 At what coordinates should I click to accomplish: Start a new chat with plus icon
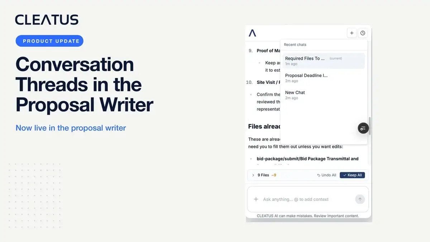[x=352, y=33]
